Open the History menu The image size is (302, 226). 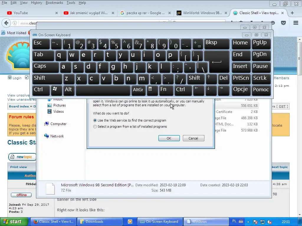click(x=36, y=3)
